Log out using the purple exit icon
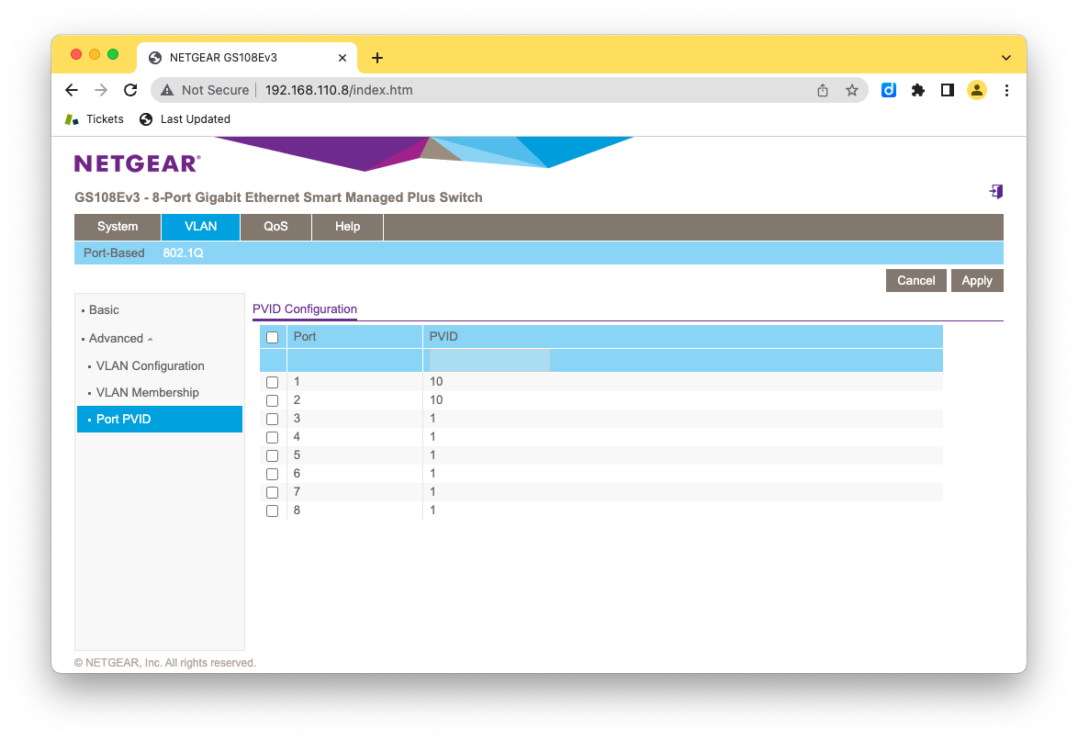The image size is (1078, 741). (996, 191)
